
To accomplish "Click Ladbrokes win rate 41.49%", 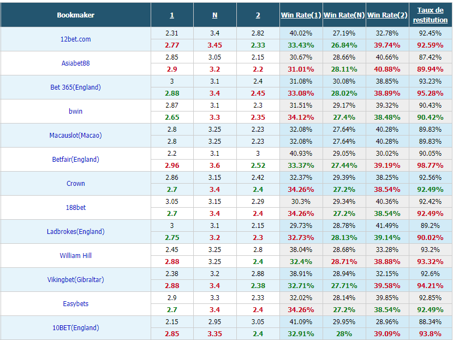I will pyautogui.click(x=387, y=226).
